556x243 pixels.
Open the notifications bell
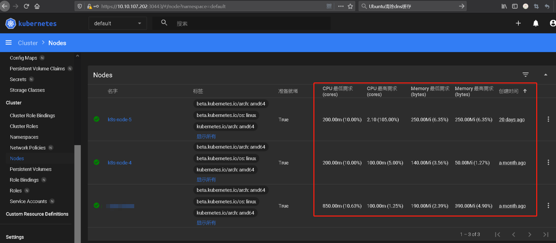click(x=536, y=23)
